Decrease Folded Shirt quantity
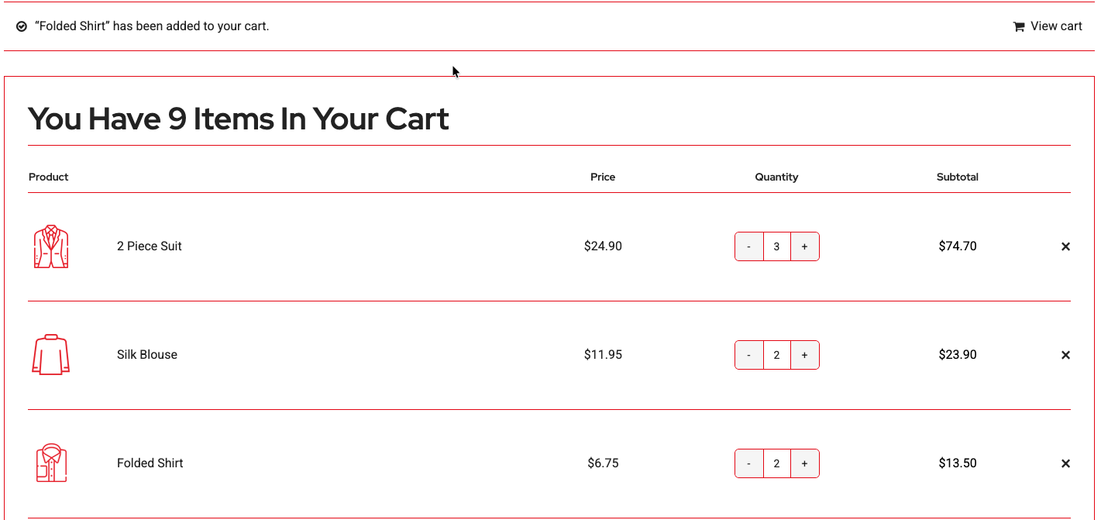 (x=748, y=463)
